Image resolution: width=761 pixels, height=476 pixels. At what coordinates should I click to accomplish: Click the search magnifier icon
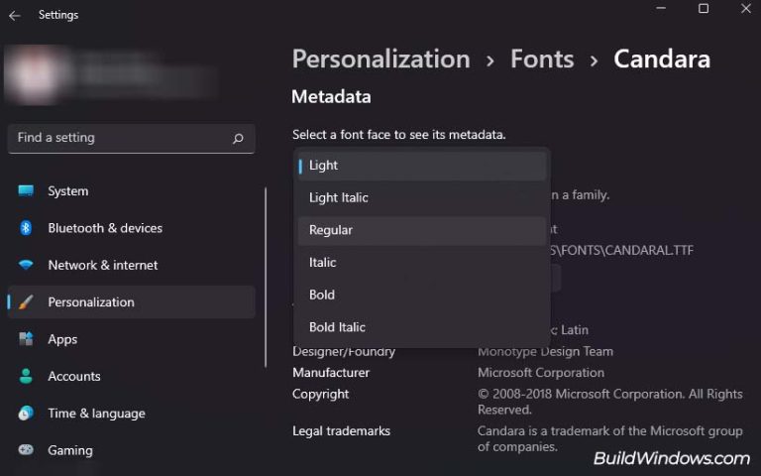point(238,139)
